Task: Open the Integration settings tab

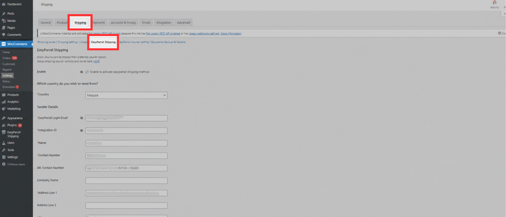Action: tap(164, 23)
